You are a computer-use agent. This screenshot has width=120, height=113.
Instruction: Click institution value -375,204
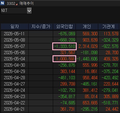point(110,71)
